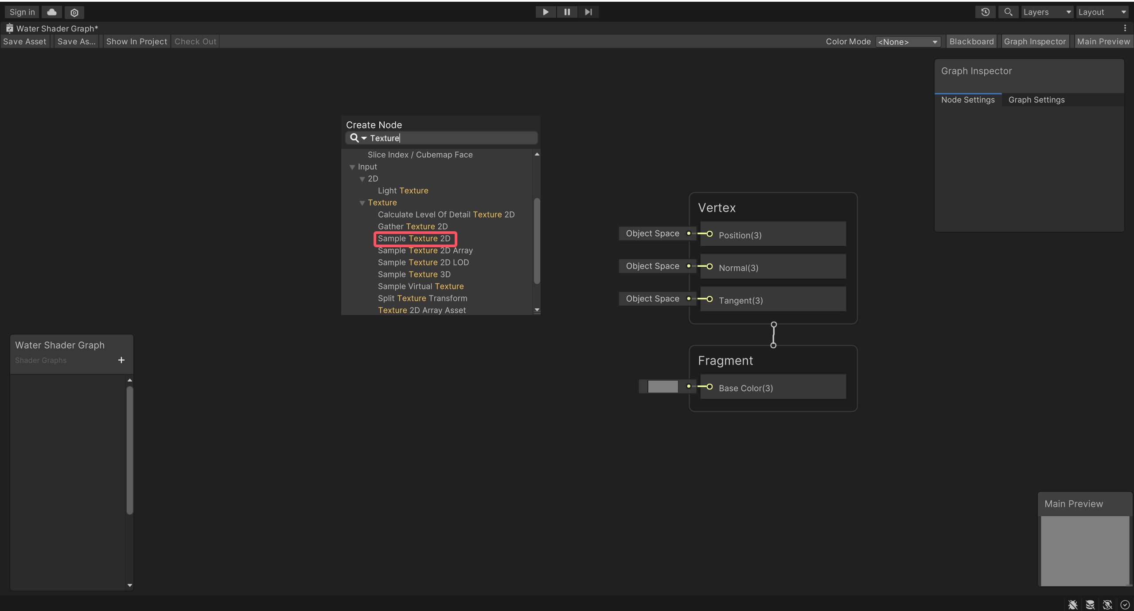Click the Create Node list scrollbar thumb
This screenshot has height=611, width=1134.
click(x=537, y=241)
